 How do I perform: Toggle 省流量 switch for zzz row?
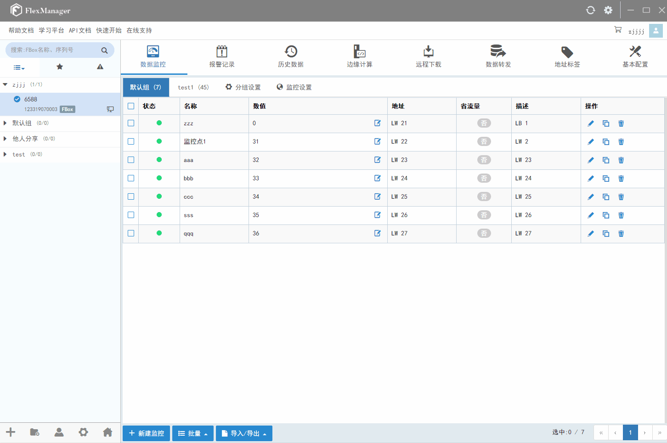coord(484,123)
